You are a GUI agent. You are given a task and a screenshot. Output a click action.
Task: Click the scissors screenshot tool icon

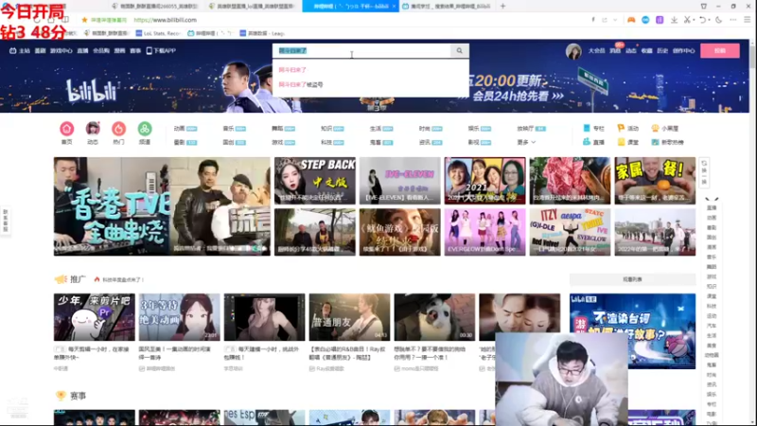(x=687, y=20)
